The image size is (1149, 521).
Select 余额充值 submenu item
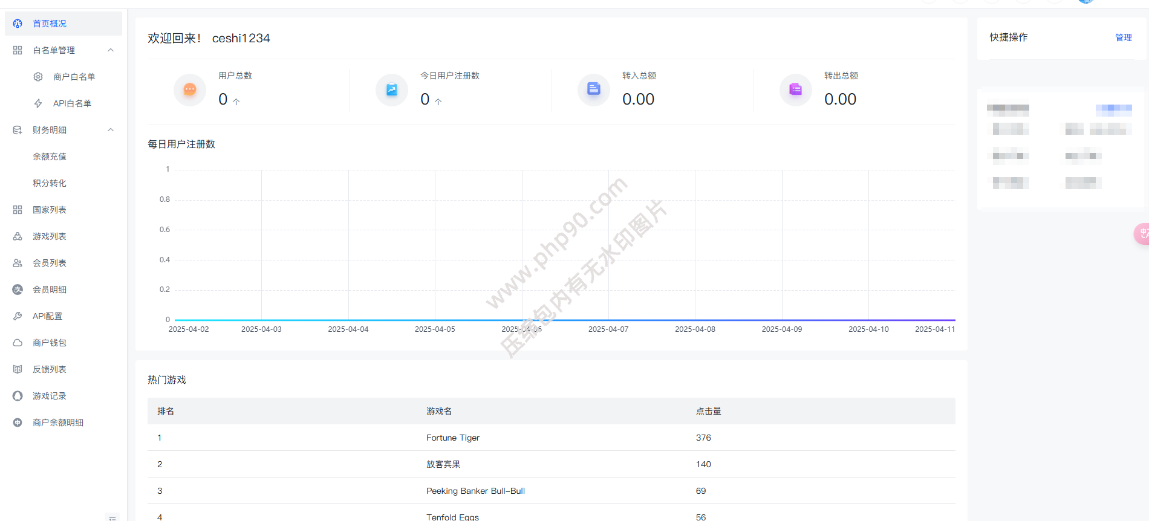pos(50,157)
